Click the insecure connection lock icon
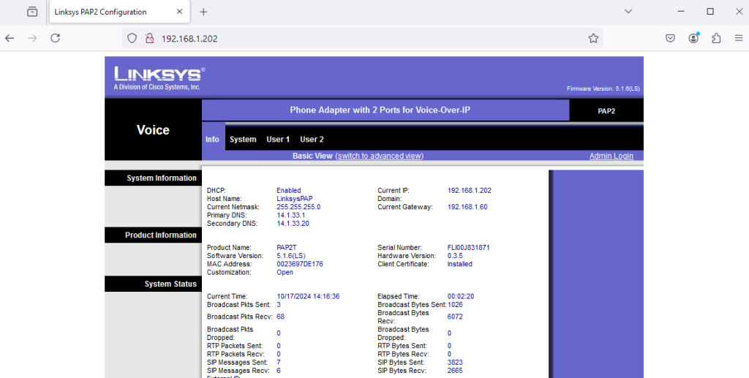Viewport: 749px width, 378px height. 149,38
